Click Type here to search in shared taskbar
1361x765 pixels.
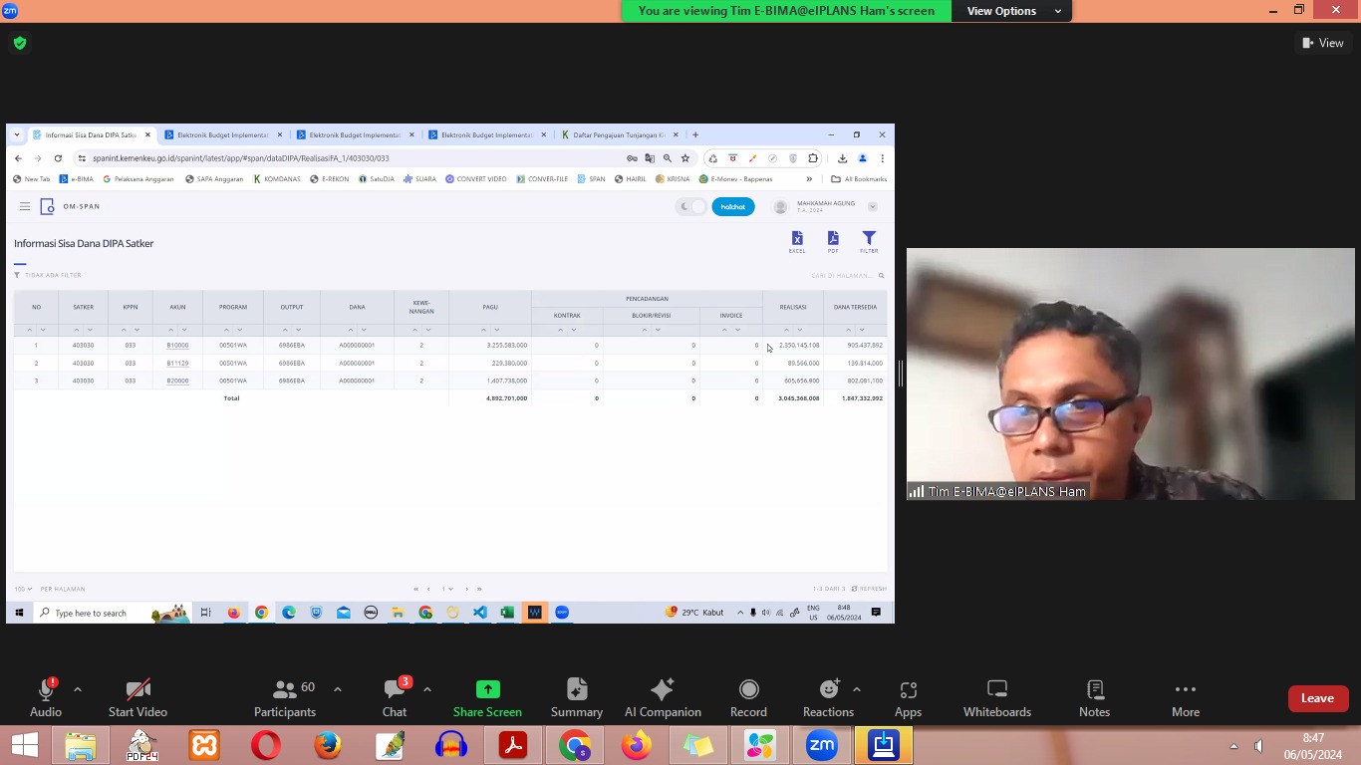[x=91, y=613]
